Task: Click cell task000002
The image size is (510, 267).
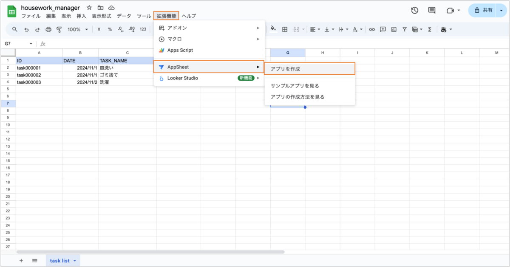Action: [x=39, y=75]
